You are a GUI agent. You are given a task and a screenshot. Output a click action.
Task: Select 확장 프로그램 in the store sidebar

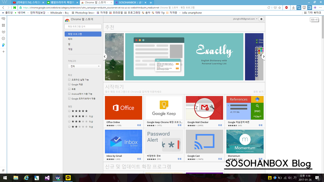click(x=83, y=34)
